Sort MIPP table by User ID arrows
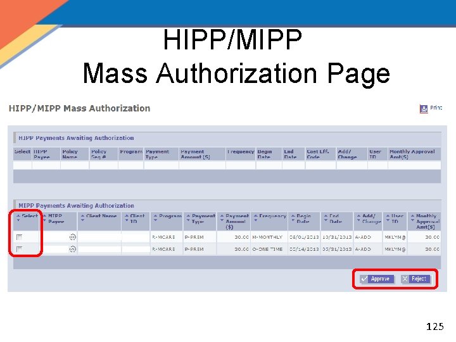 [x=388, y=218]
